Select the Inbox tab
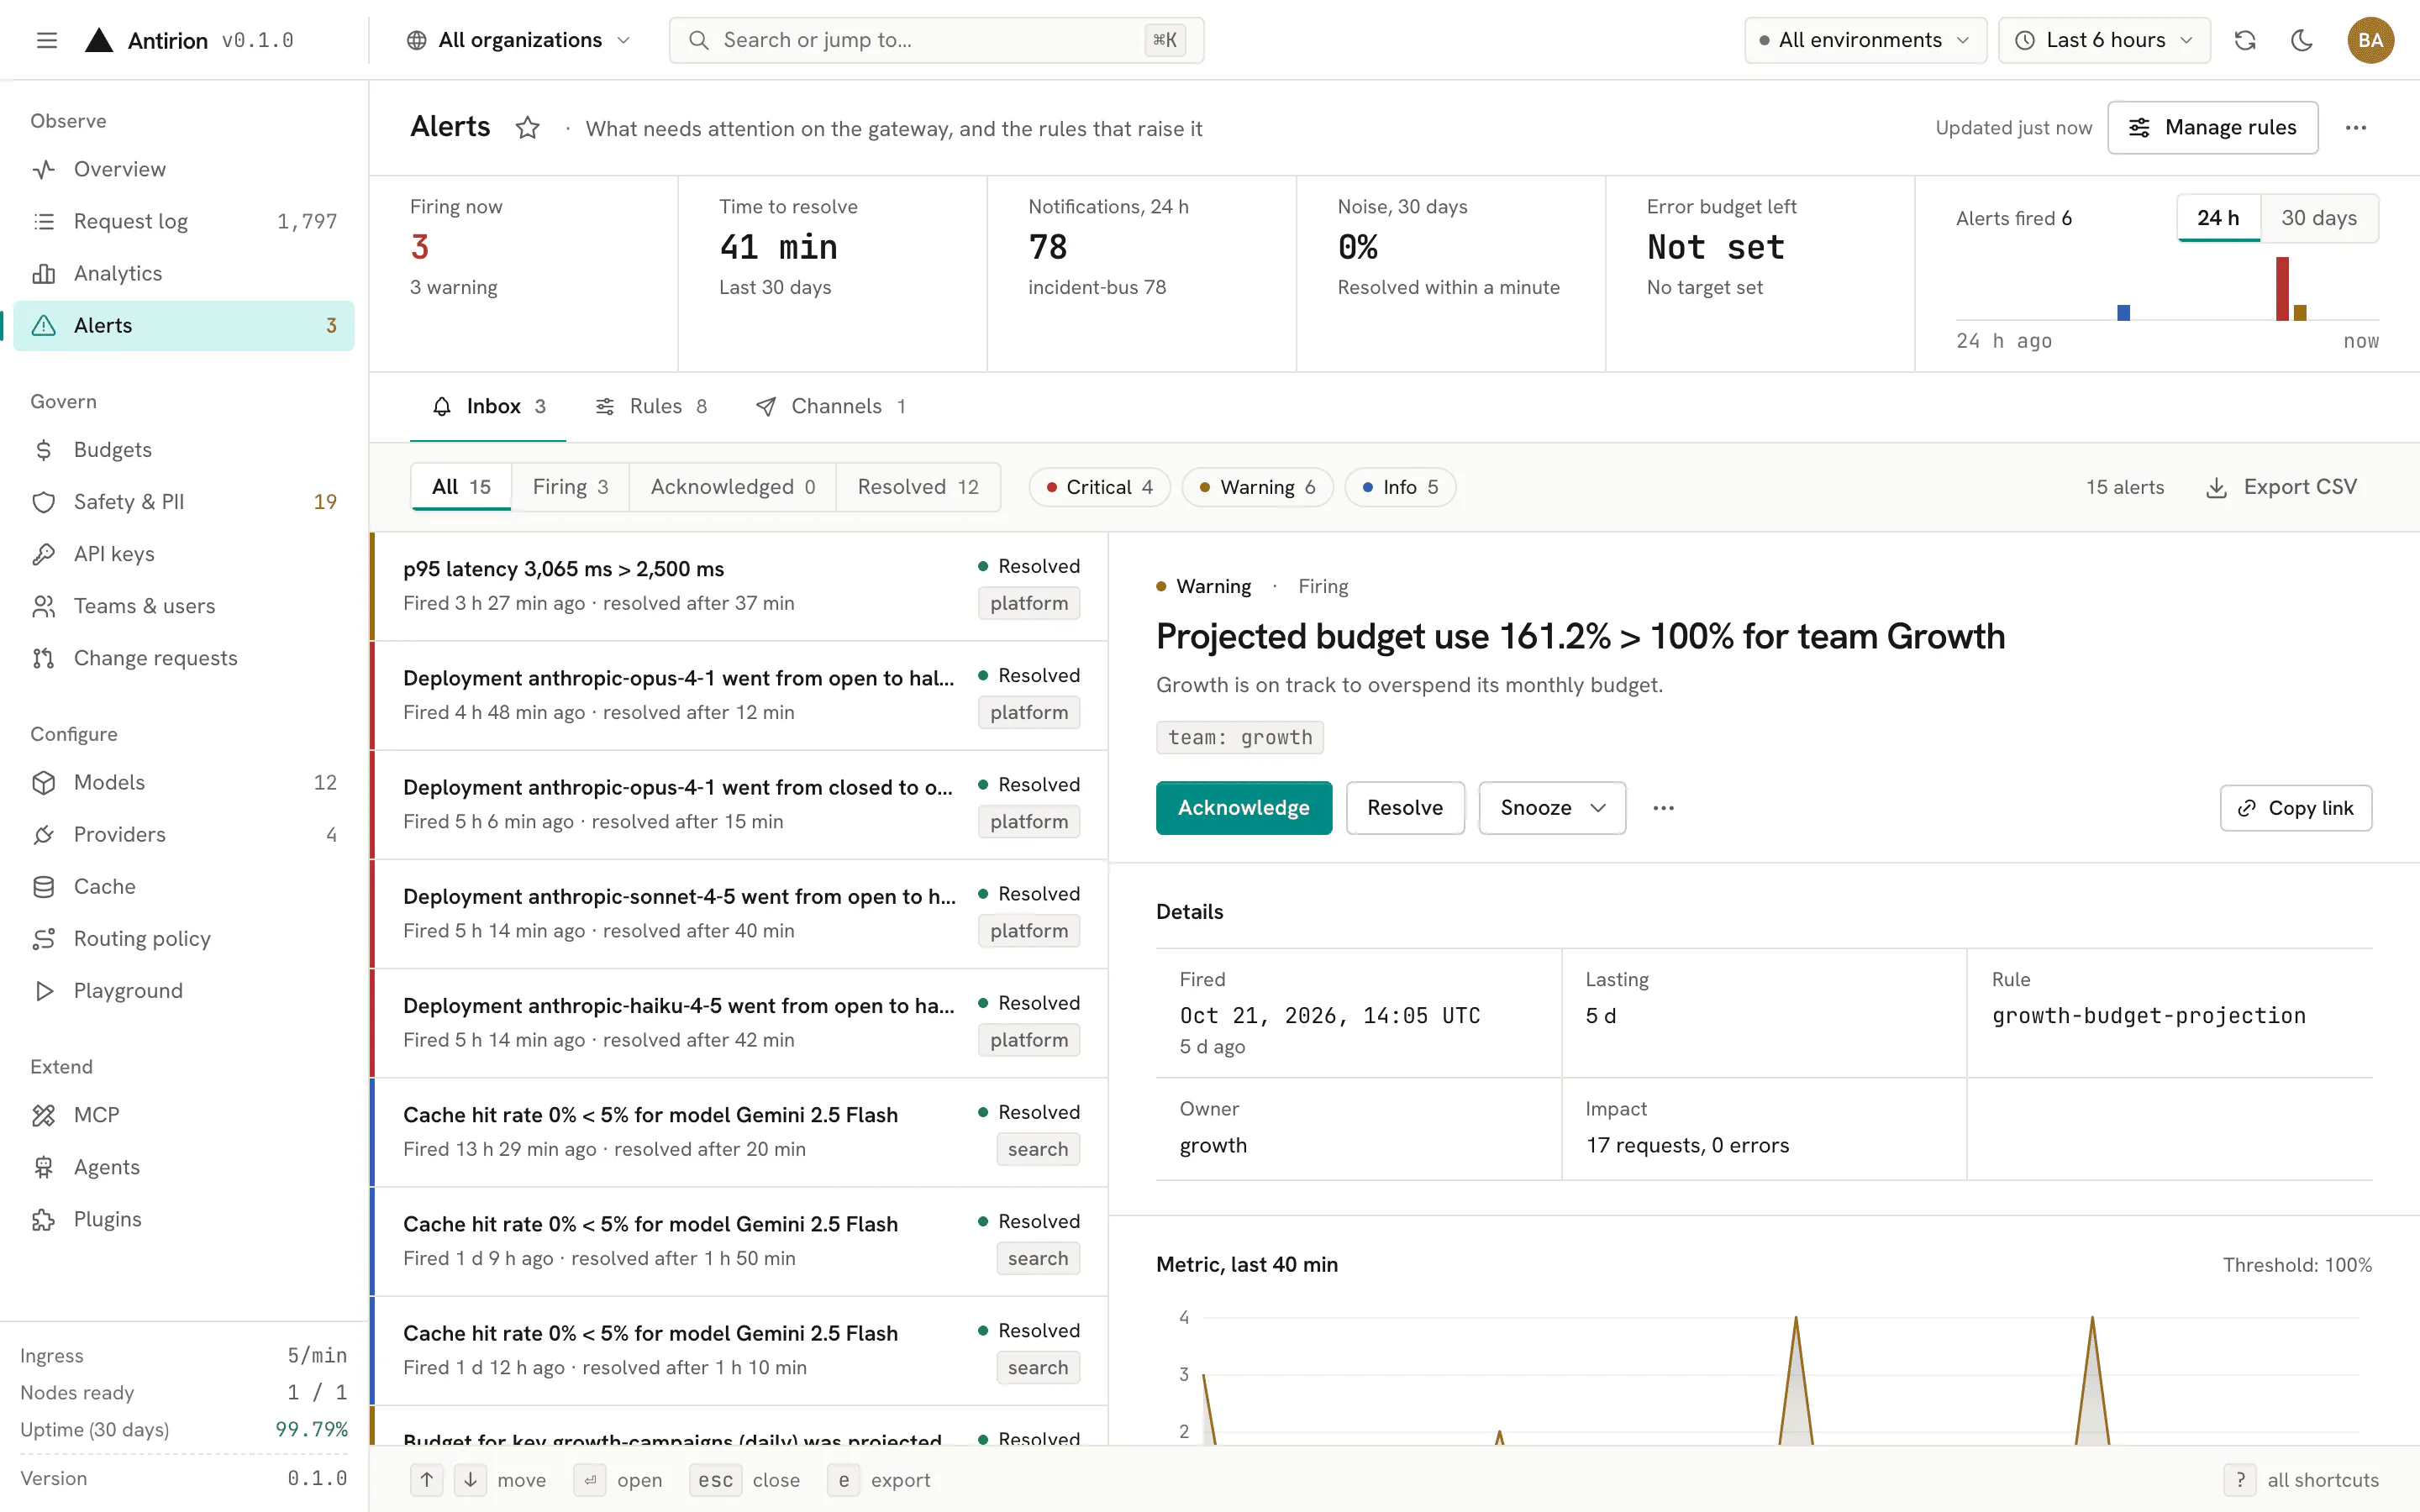 [488, 406]
